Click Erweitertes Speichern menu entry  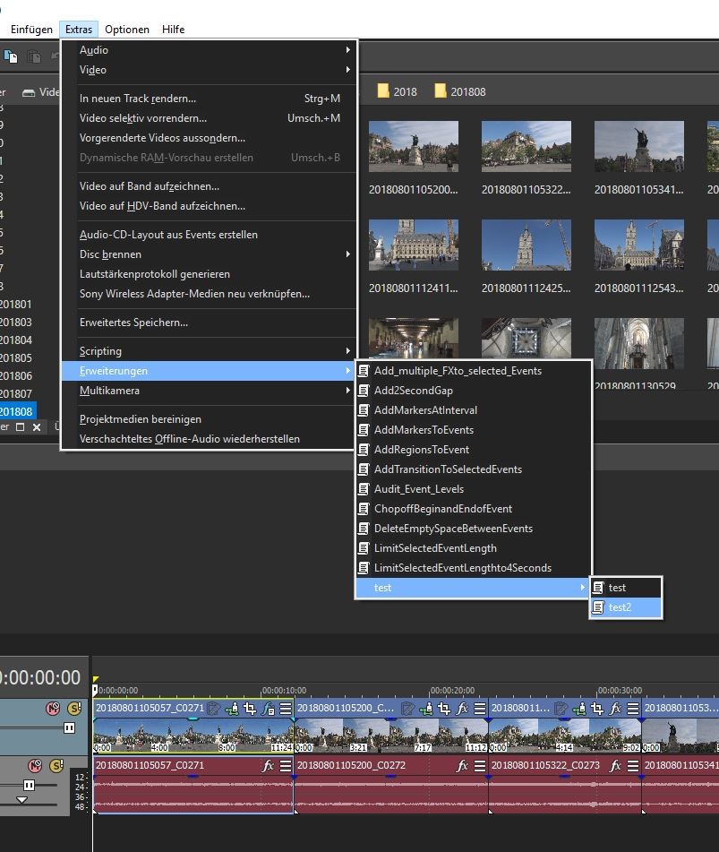coord(133,323)
